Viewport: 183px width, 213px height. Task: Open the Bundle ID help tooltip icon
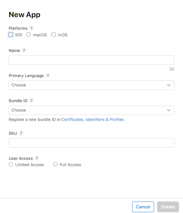(x=31, y=100)
